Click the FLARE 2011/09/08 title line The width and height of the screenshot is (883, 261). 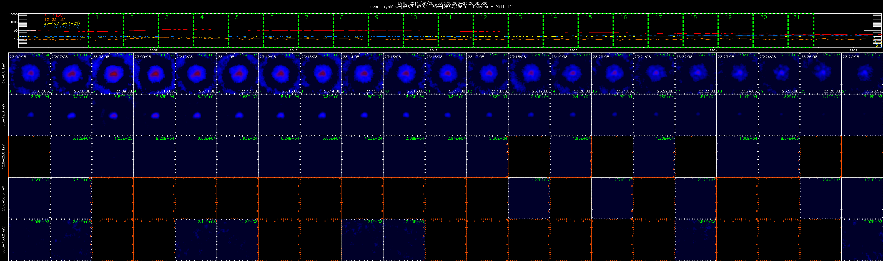[441, 3]
